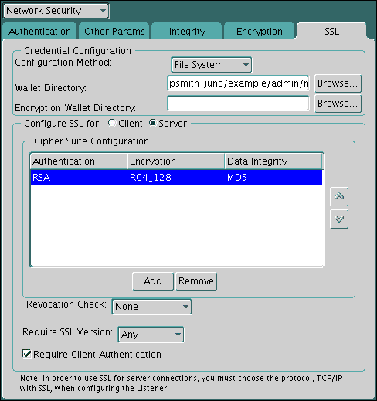Click Add cipher suite button
Image resolution: width=377 pixels, height=401 pixels.
[x=153, y=281]
